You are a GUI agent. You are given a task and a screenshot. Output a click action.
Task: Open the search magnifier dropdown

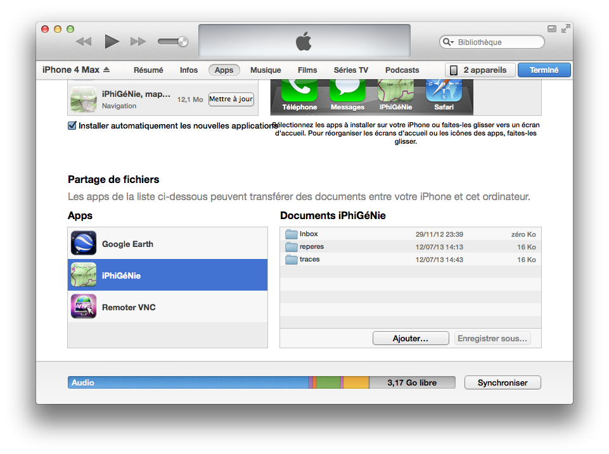pos(448,42)
